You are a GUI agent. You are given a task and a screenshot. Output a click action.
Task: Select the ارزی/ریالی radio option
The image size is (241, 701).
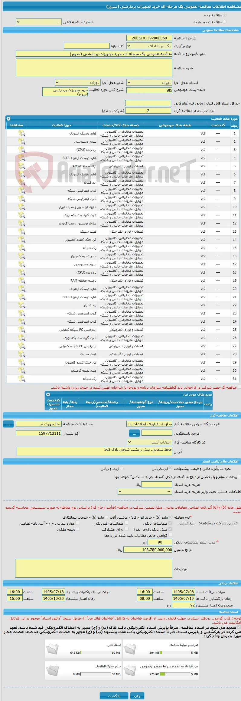171,468
